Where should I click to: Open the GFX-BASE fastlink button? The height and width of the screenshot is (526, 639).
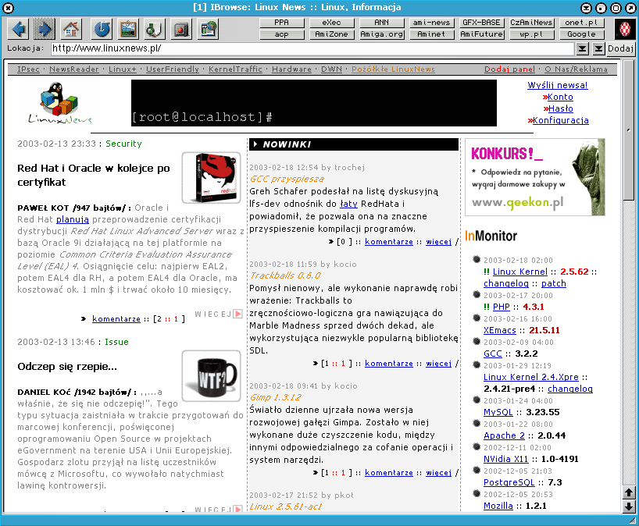click(481, 23)
